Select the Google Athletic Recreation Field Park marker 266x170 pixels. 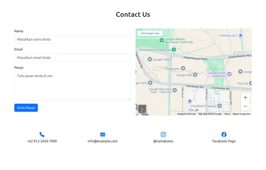click(161, 40)
